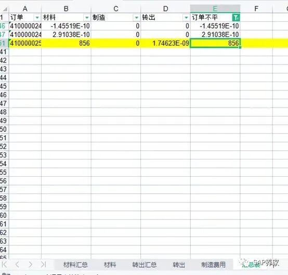The height and width of the screenshot is (275, 288).
Task: Open the 材料 column filter dropdown
Action: (x=87, y=18)
